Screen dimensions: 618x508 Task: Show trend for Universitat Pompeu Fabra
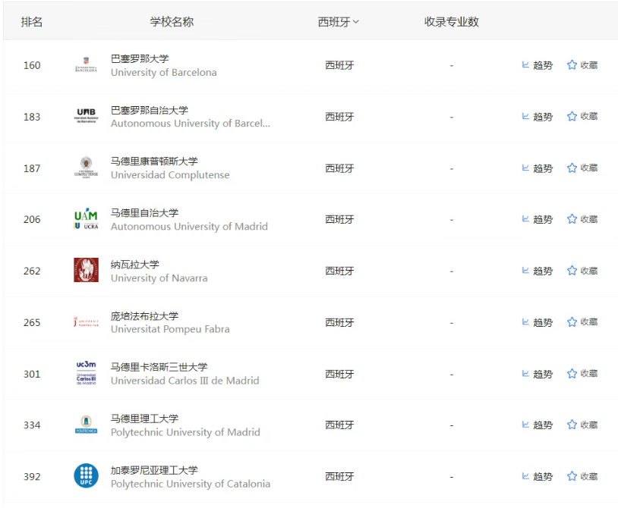click(x=538, y=323)
